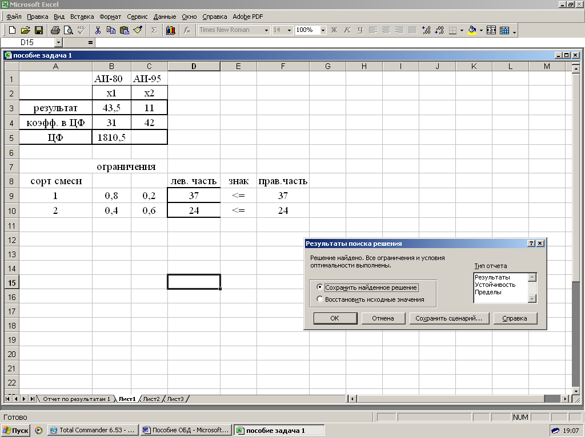Expand the toolbar options arrow at the right end
Image resolution: width=585 pixels, height=438 pixels.
515,31
